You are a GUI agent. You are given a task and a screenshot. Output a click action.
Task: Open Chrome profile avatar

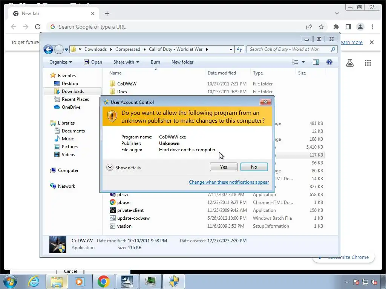pos(360,27)
